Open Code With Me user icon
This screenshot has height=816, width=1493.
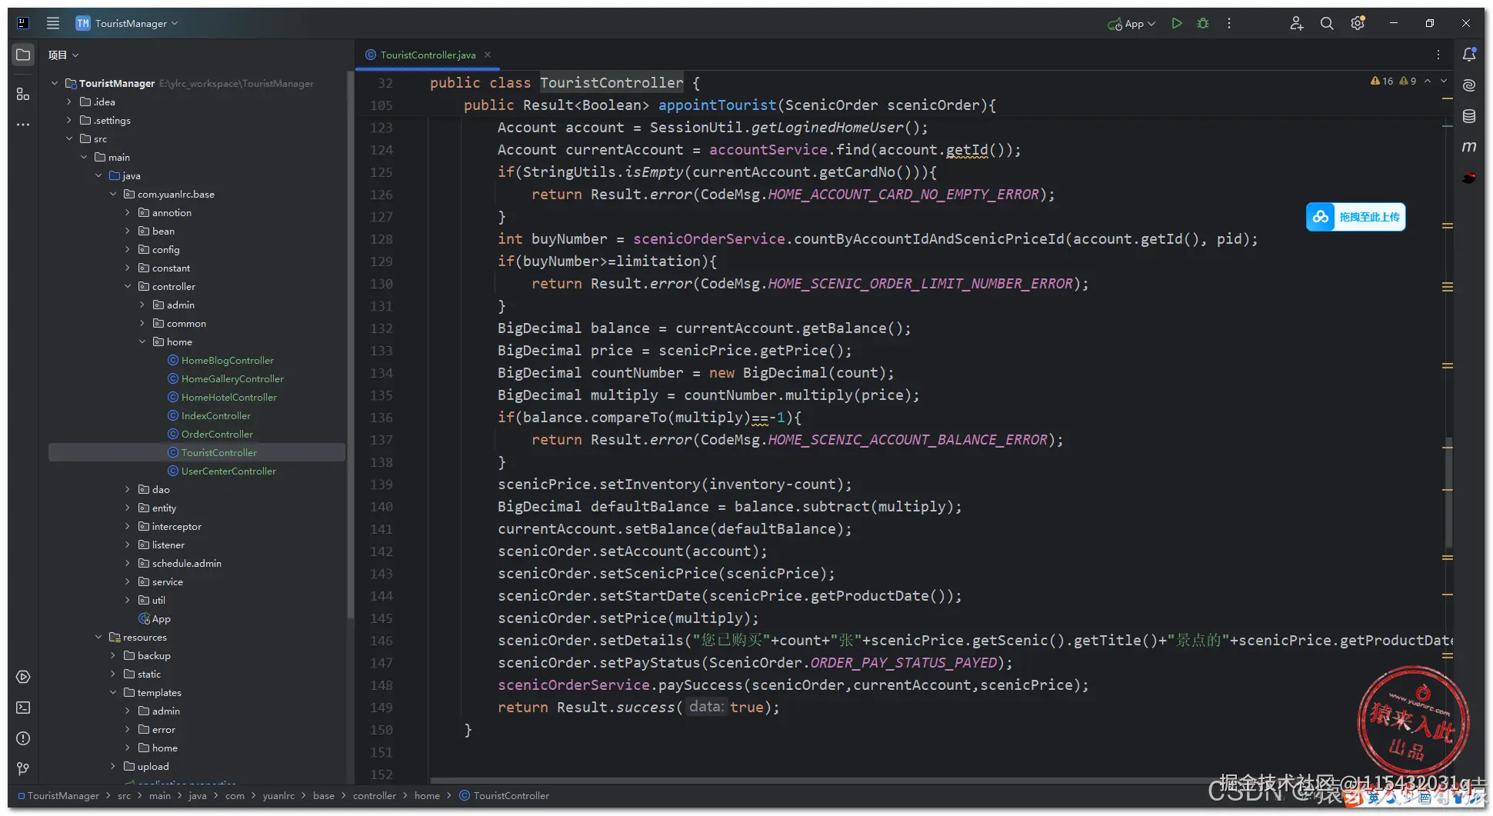1297,23
